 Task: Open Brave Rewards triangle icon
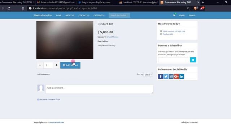[x=202, y=8]
